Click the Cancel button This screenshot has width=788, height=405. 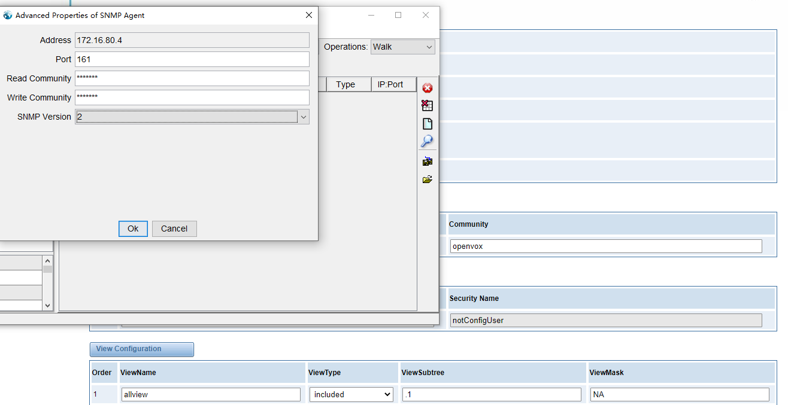[174, 229]
